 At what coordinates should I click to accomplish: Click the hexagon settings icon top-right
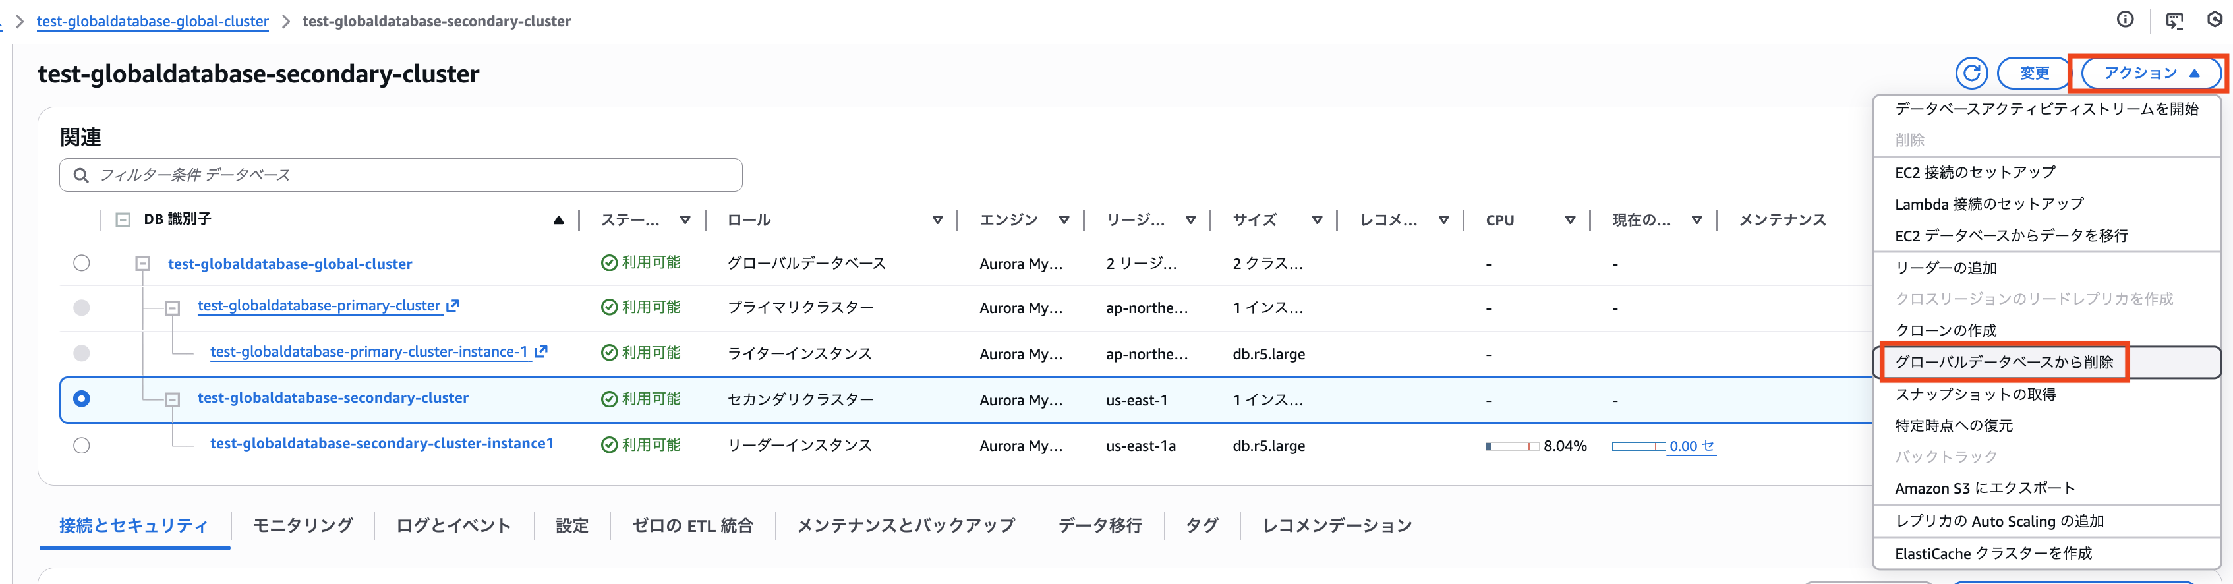2215,20
